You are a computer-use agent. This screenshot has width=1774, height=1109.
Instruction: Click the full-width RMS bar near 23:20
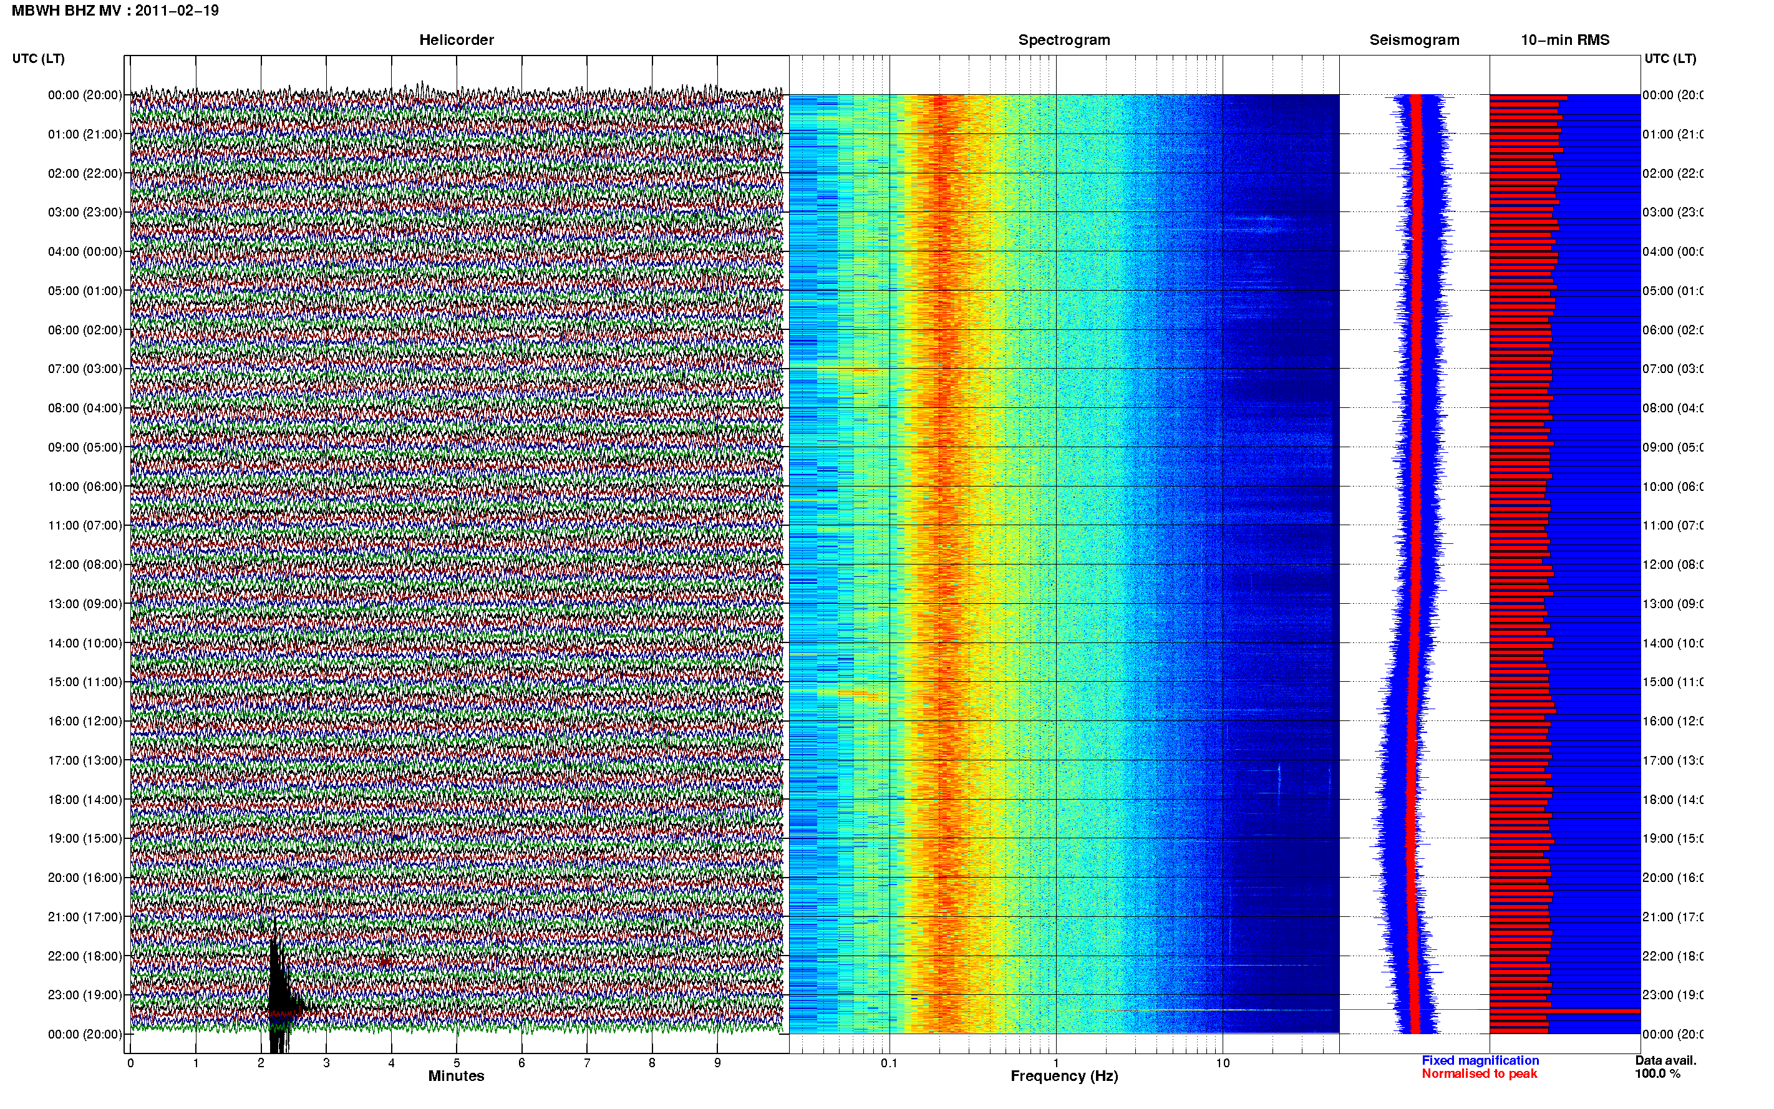point(1565,1012)
